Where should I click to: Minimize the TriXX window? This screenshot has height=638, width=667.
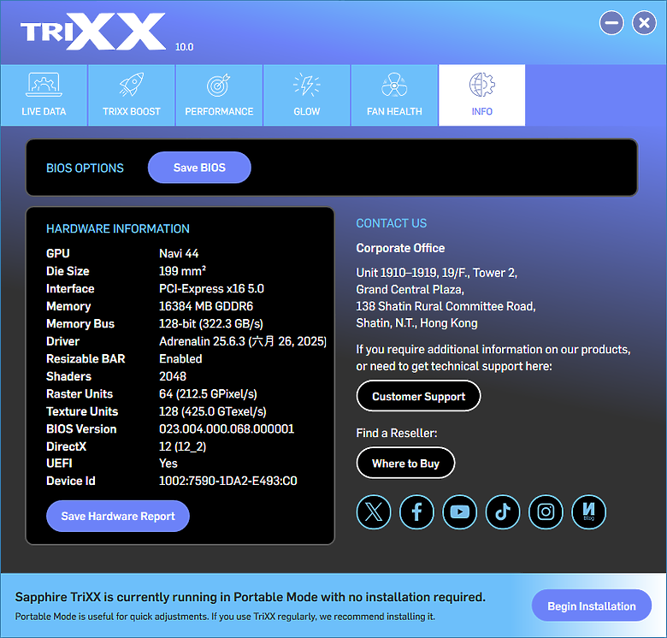[x=611, y=23]
